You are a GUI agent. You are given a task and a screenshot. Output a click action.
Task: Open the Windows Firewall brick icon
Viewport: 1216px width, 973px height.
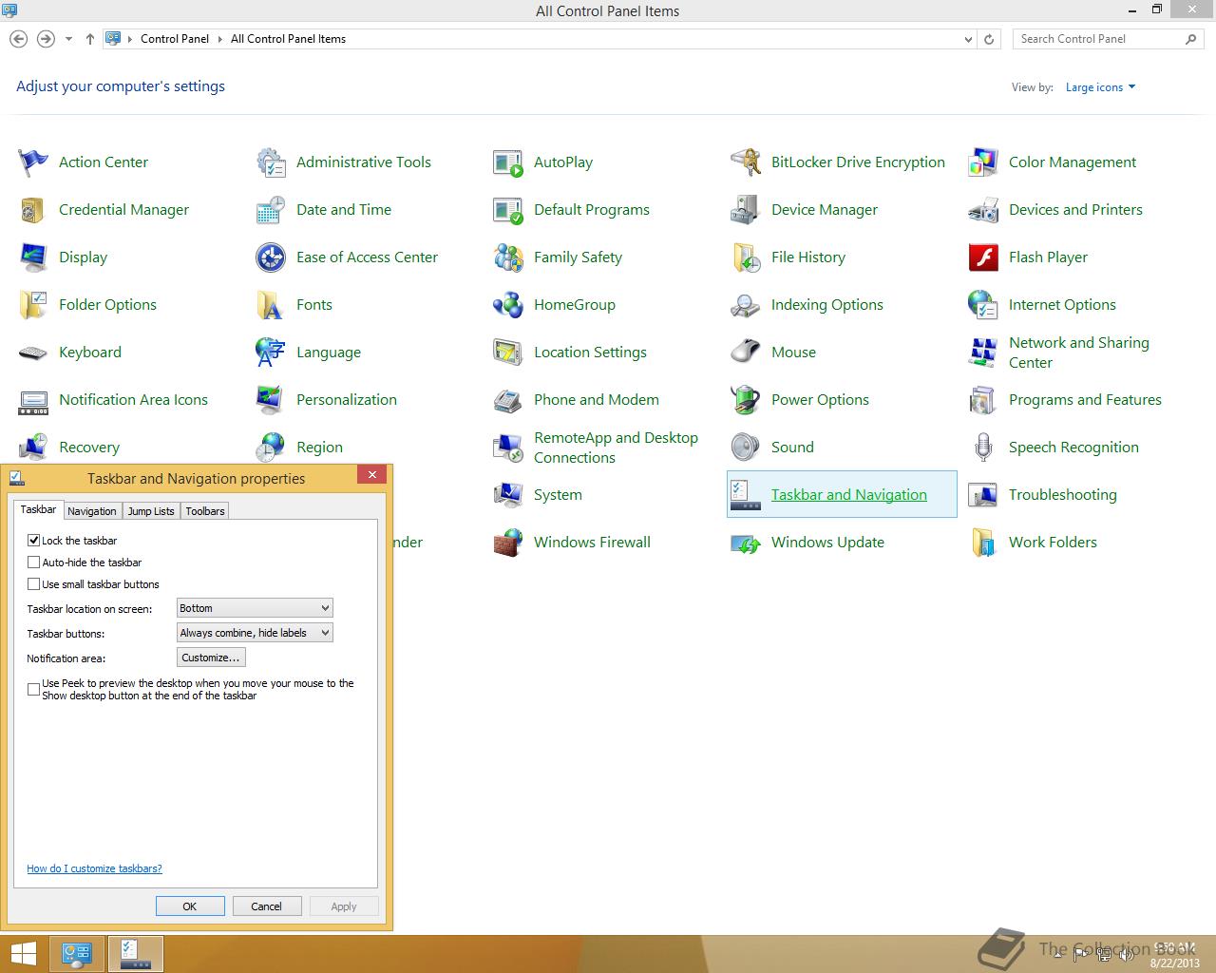pos(508,543)
